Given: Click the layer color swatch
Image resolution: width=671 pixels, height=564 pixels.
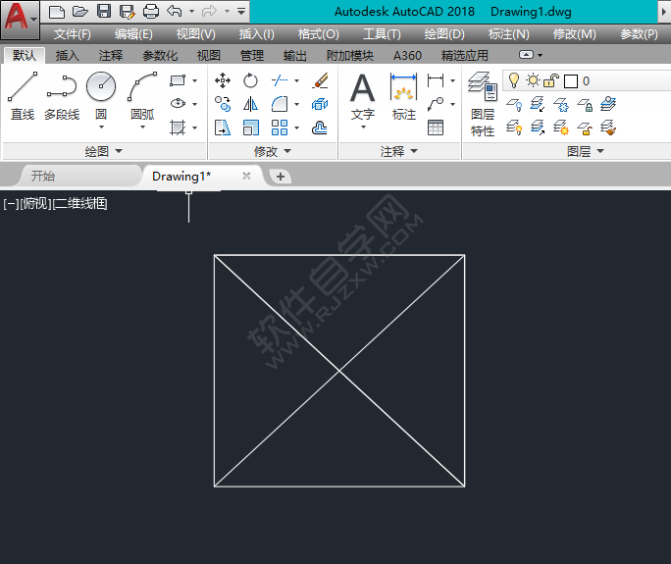Looking at the screenshot, I should point(571,80).
